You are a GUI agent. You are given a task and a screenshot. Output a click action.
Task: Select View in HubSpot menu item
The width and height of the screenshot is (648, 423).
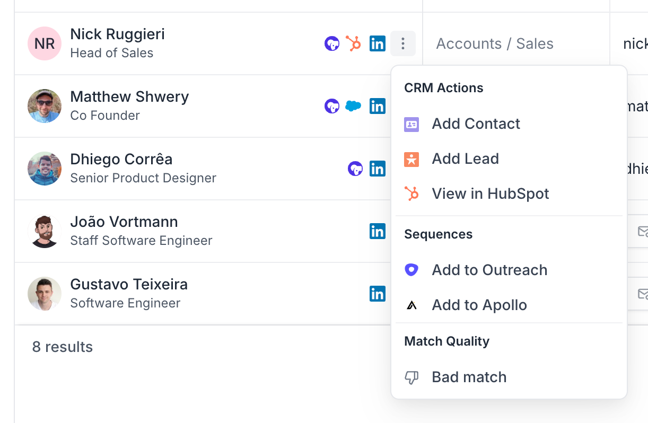tap(490, 194)
